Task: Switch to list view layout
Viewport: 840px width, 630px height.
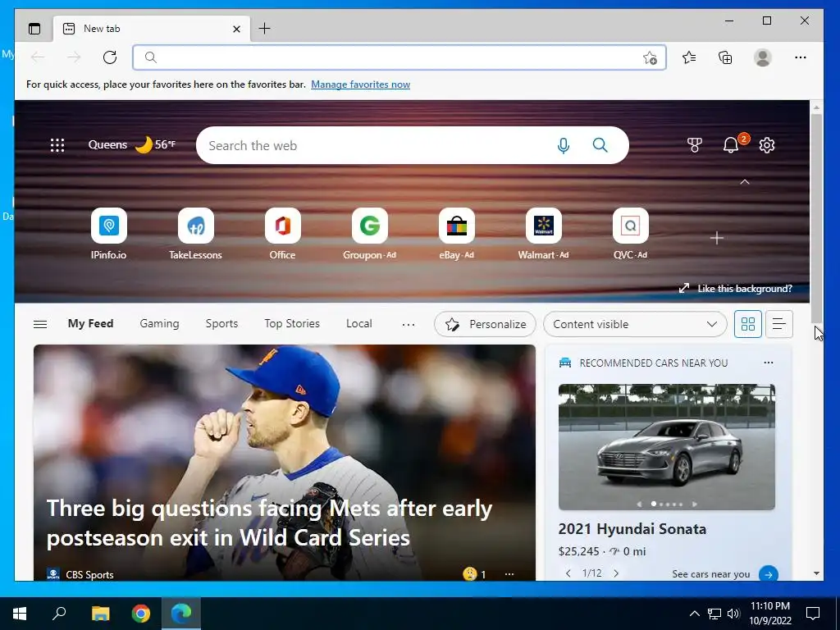Action: point(779,324)
